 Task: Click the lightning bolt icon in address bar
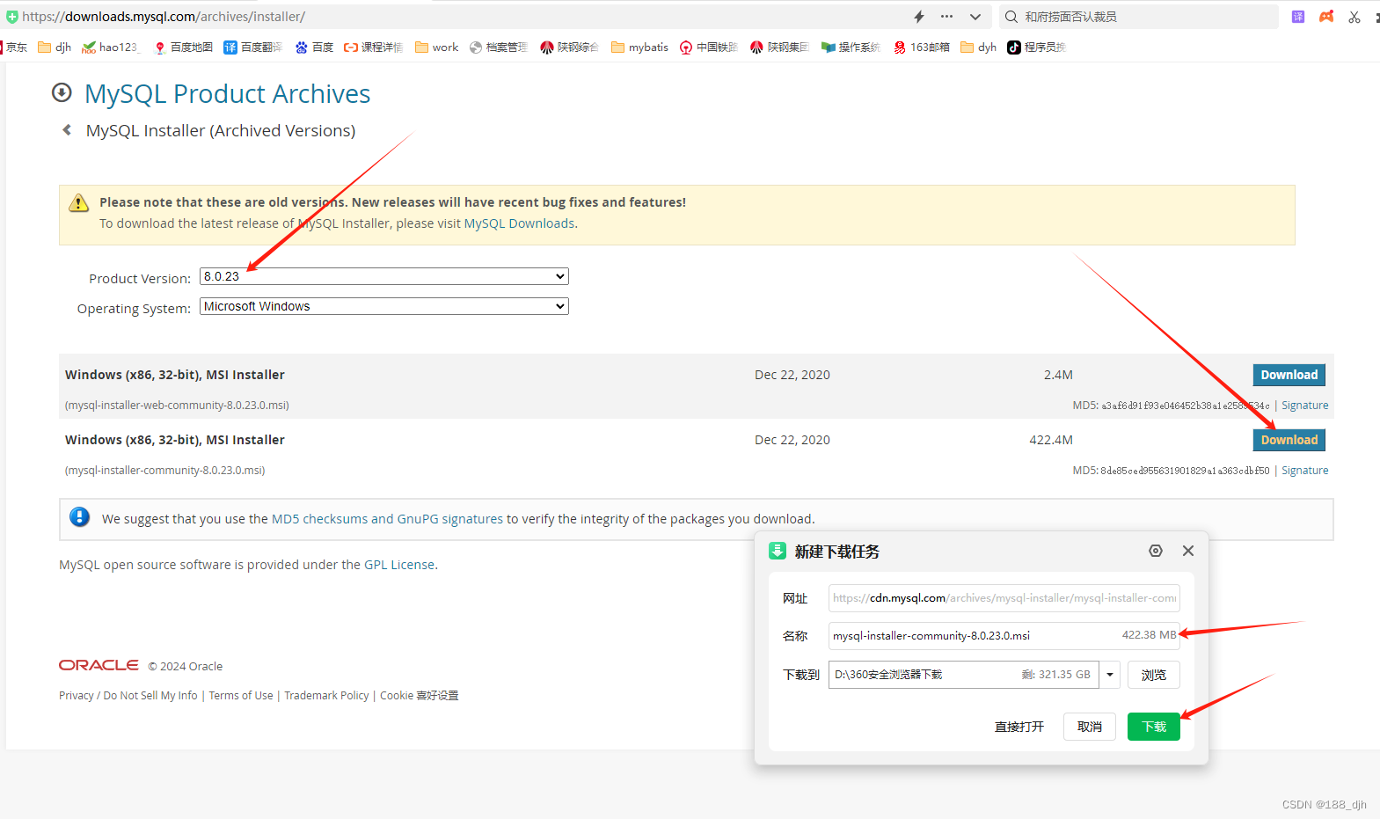[x=919, y=17]
